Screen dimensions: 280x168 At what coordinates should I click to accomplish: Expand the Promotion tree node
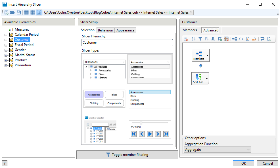coord(6,65)
